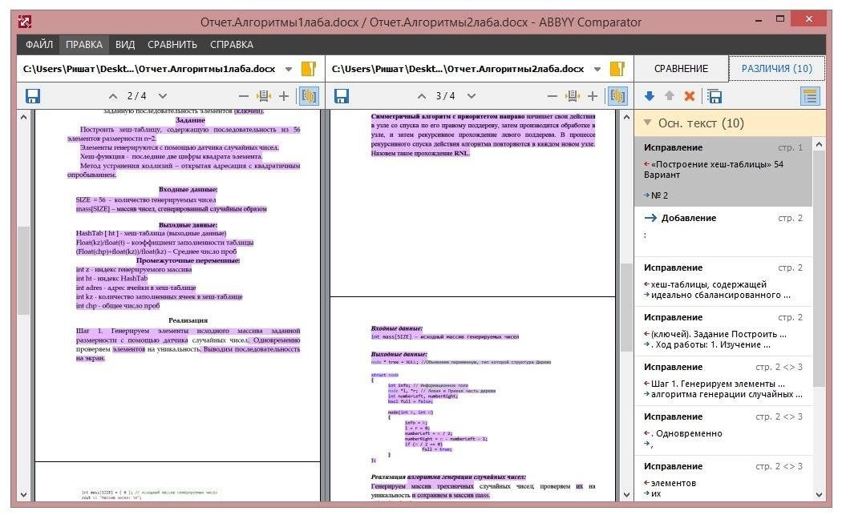The width and height of the screenshot is (846, 523).
Task: Click page counter 3 / 4 in right pane
Action: [x=446, y=96]
